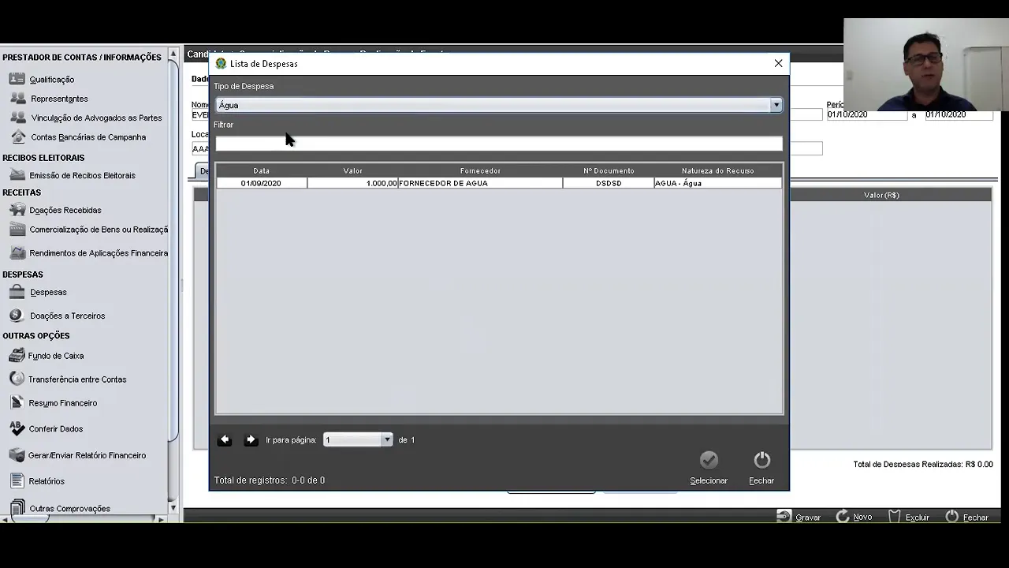Click the Despesas briefcase icon
1009x568 pixels.
[x=17, y=292]
